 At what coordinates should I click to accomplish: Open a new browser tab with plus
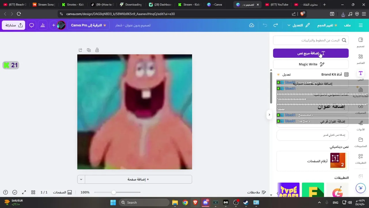(x=324, y=5)
